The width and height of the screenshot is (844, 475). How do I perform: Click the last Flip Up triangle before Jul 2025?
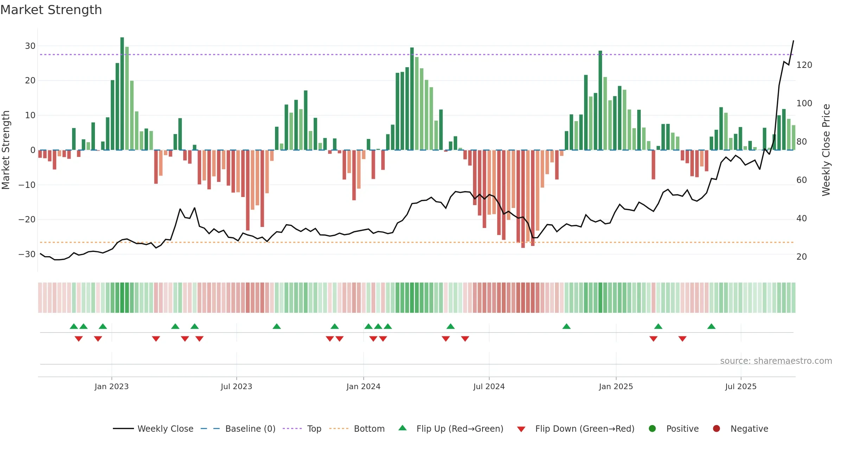point(711,326)
